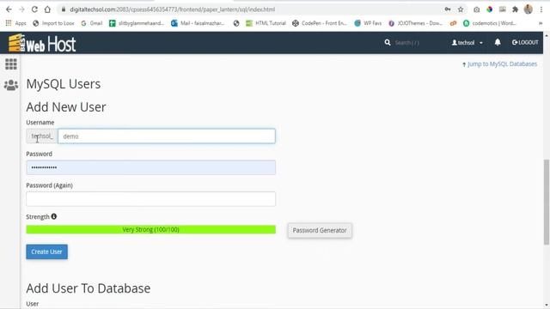Screen dimensions: 550x309
Task: Click the Add User To Database heading
Action: pos(89,288)
